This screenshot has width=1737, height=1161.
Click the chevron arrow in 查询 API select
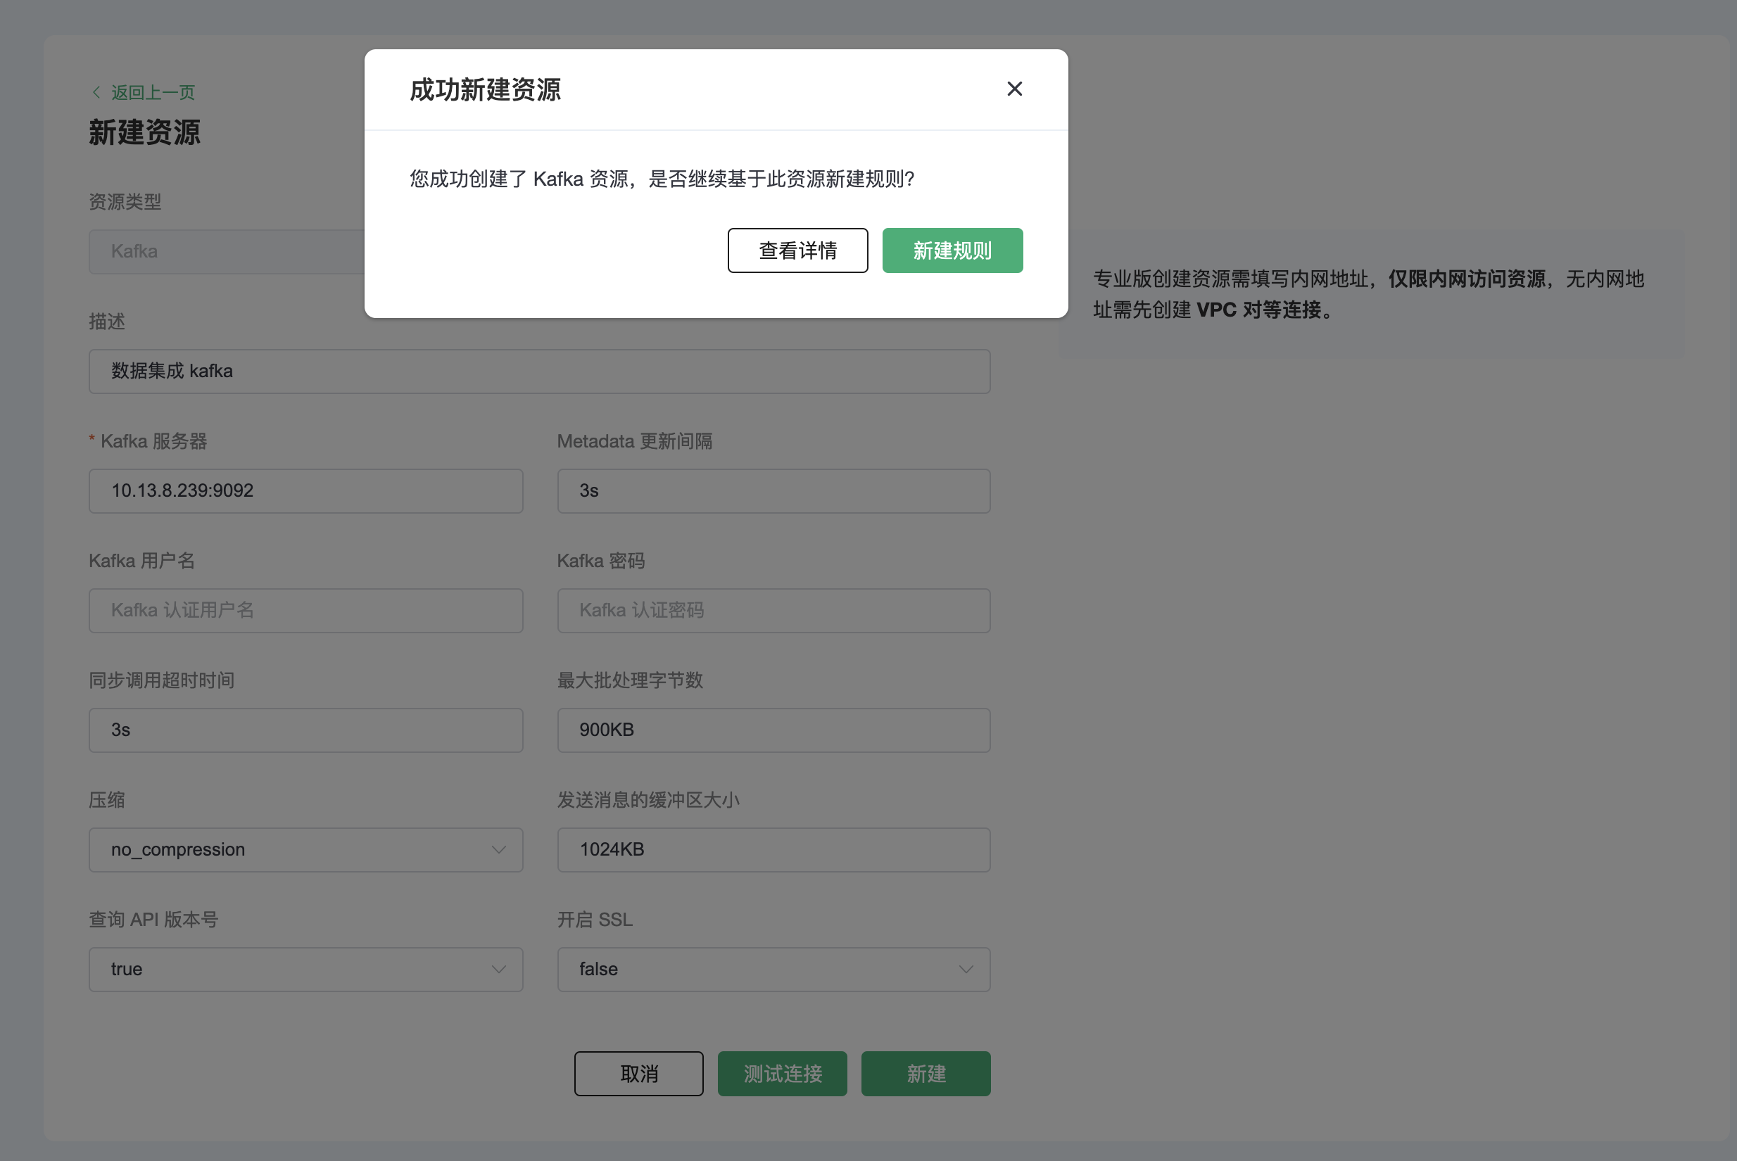[498, 969]
